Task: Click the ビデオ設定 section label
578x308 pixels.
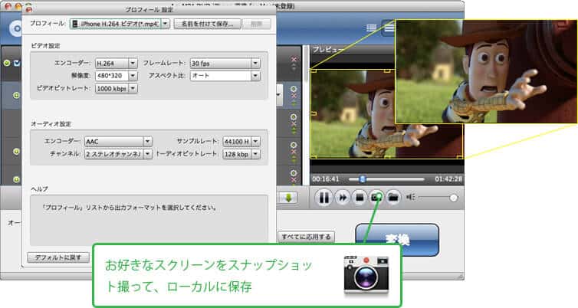Action: click(45, 46)
